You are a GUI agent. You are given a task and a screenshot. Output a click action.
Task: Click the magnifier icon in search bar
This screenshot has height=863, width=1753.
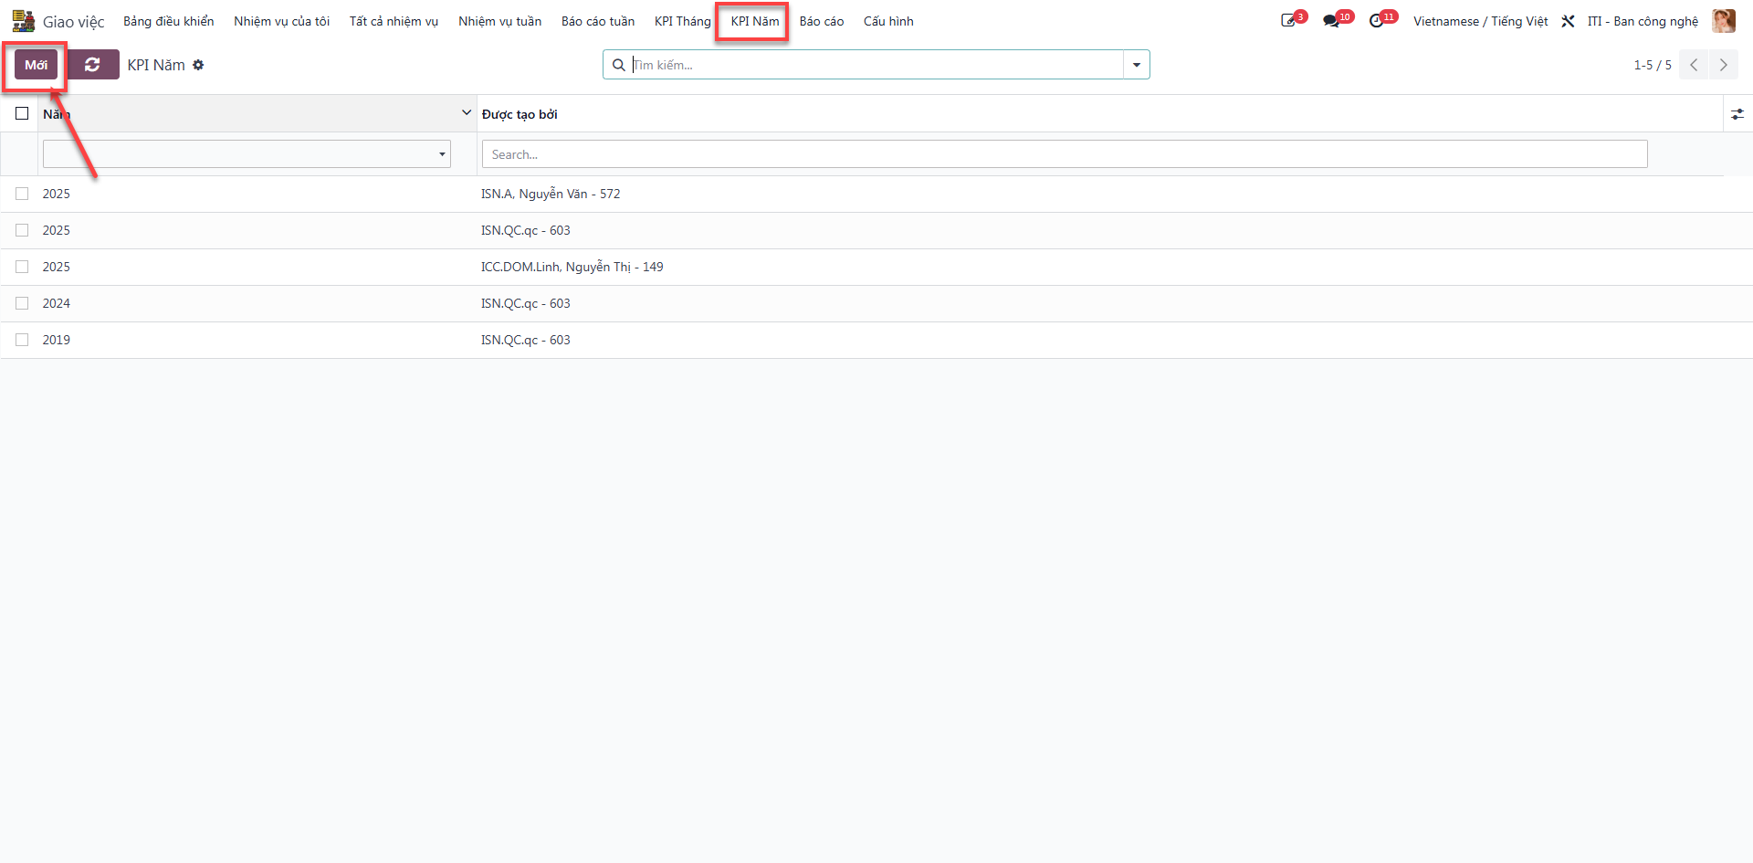[618, 65]
